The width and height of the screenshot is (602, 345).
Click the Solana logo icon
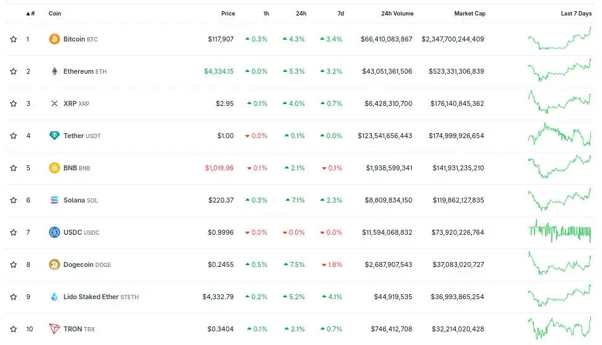point(55,200)
